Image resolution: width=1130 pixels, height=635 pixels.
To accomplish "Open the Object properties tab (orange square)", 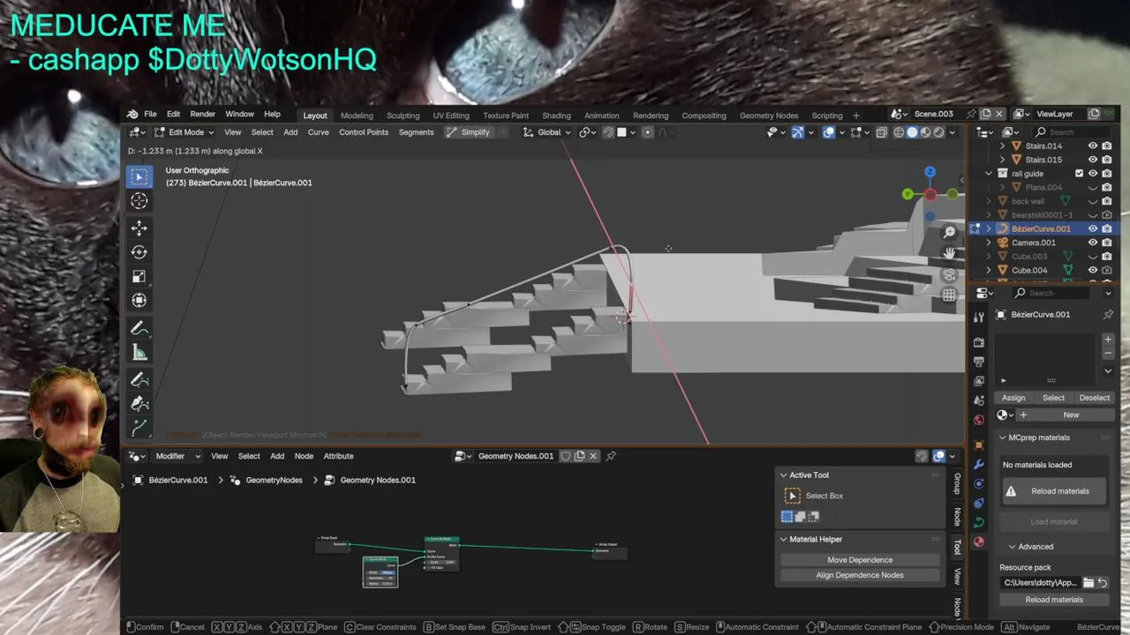I will 978,445.
